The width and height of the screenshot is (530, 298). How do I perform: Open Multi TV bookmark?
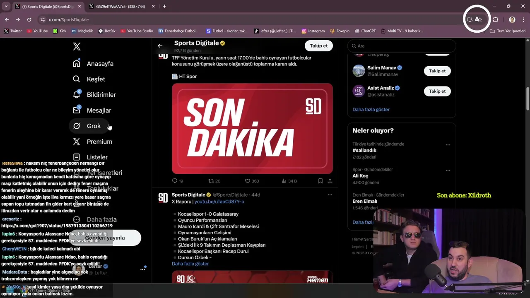(x=402, y=31)
